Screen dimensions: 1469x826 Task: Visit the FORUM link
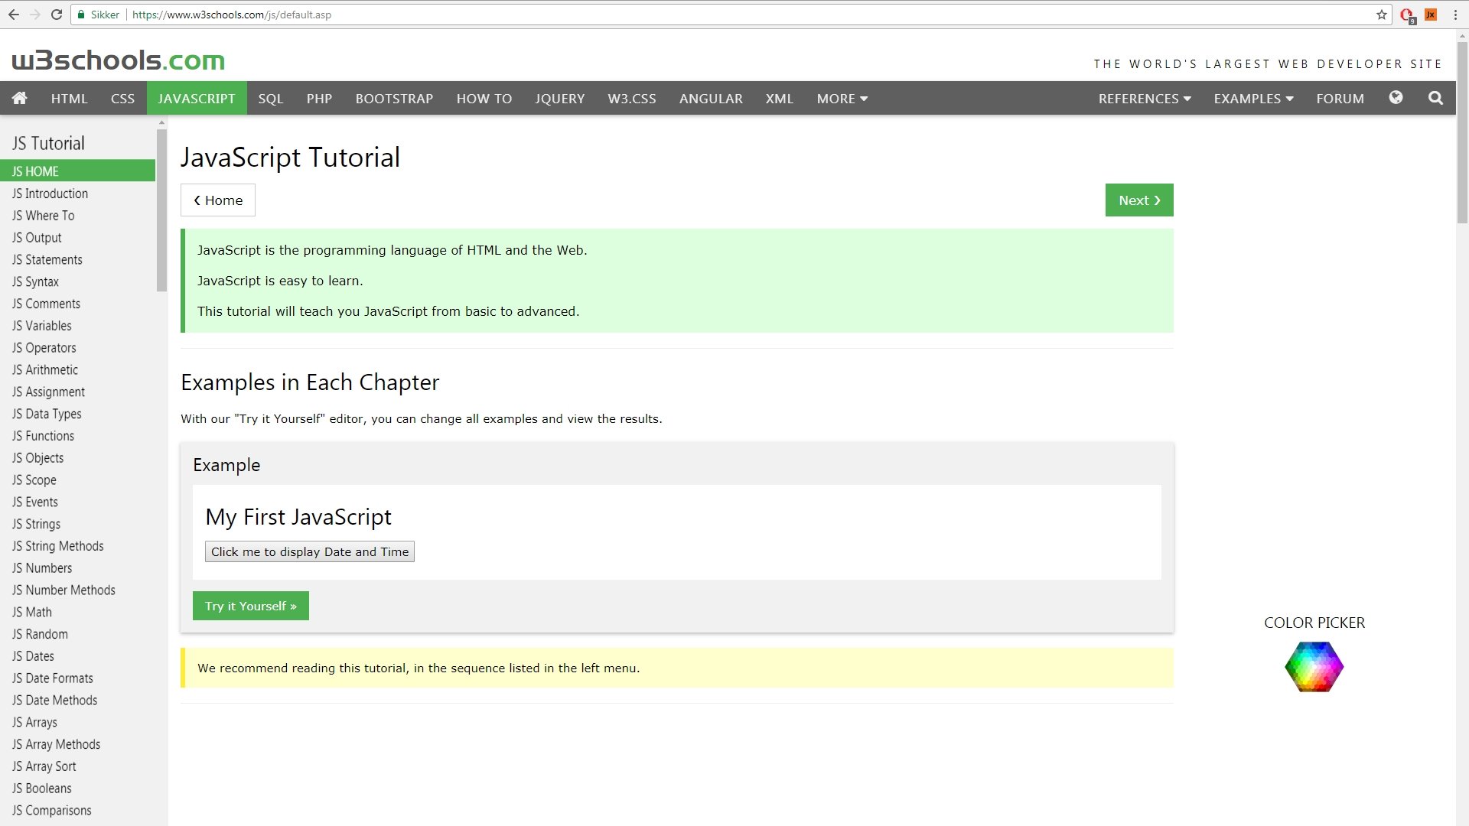[x=1340, y=99]
